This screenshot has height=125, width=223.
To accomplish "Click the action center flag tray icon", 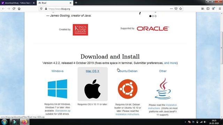I will click(189, 122).
